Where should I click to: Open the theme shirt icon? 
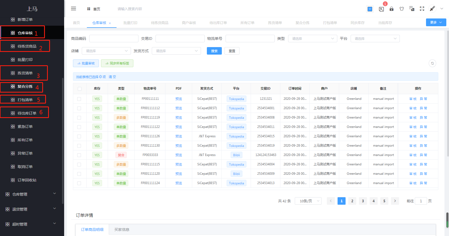coord(402,9)
